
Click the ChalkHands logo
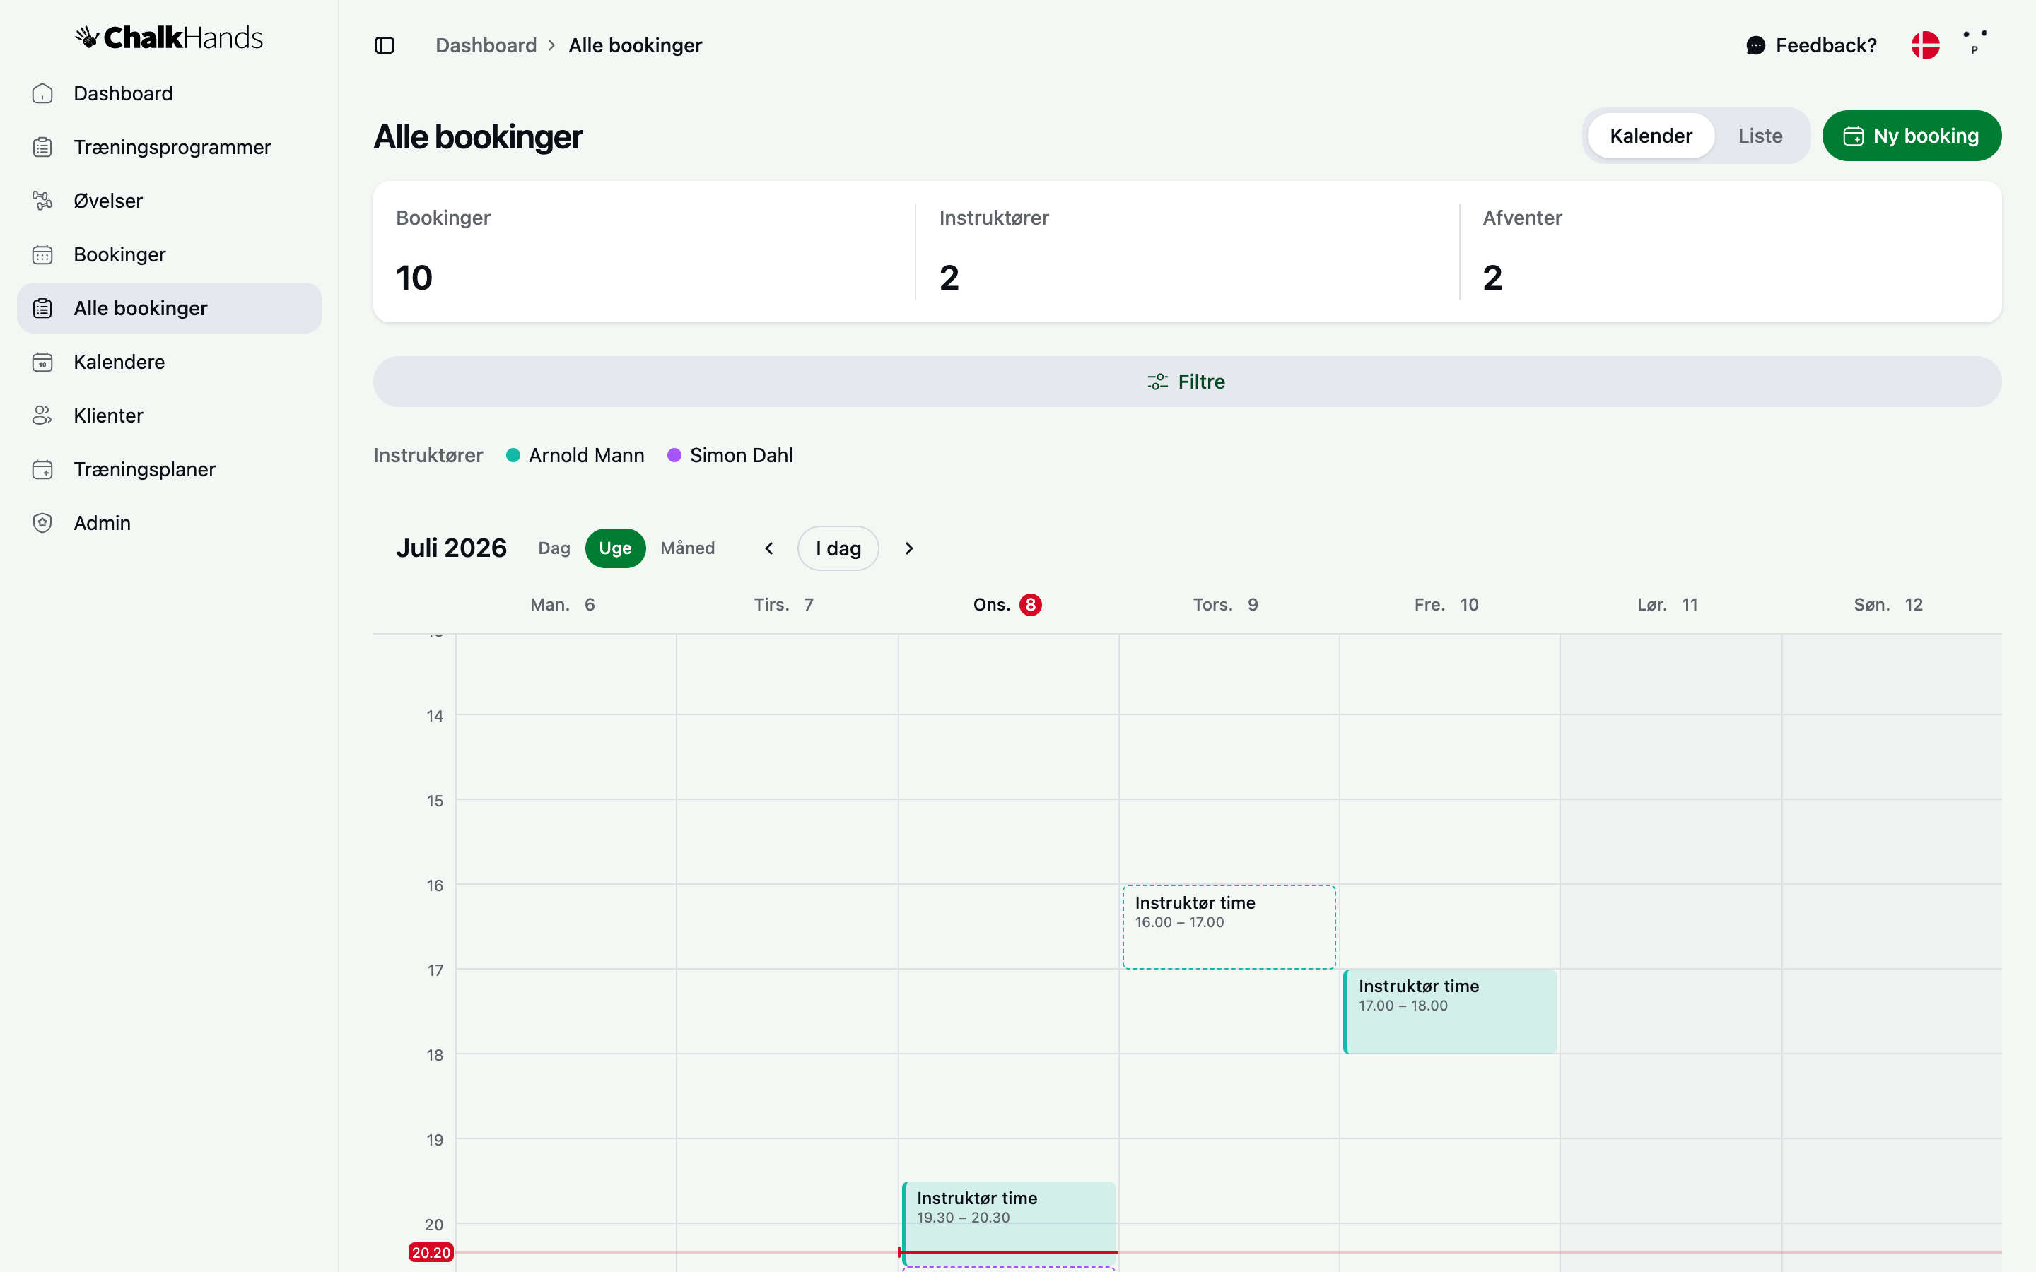[168, 37]
